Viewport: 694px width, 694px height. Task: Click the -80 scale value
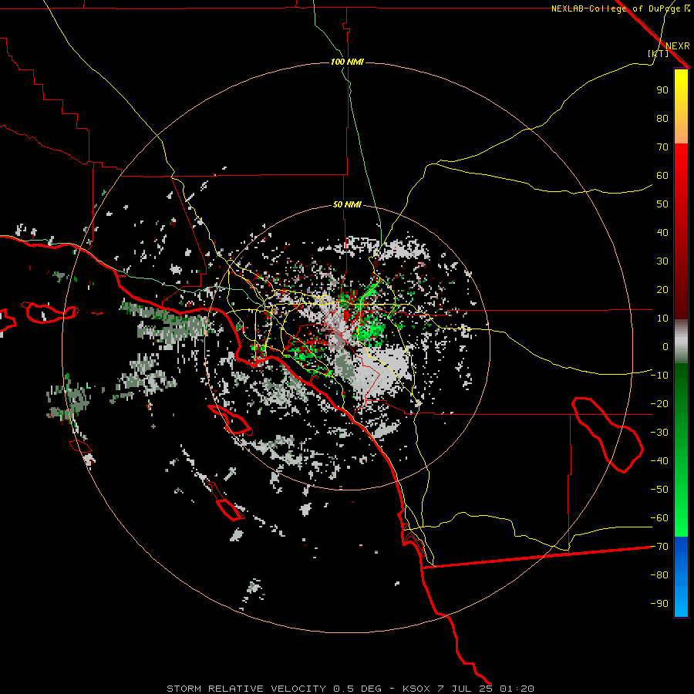point(659,575)
